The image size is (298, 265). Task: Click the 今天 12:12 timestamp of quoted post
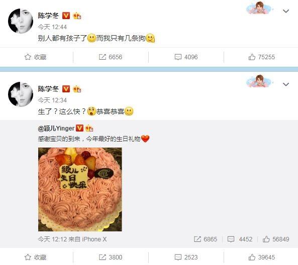(51, 239)
